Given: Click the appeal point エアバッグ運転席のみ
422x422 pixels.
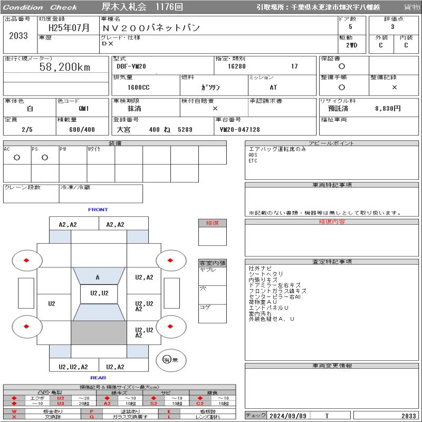Looking at the screenshot, I should click(x=277, y=149).
